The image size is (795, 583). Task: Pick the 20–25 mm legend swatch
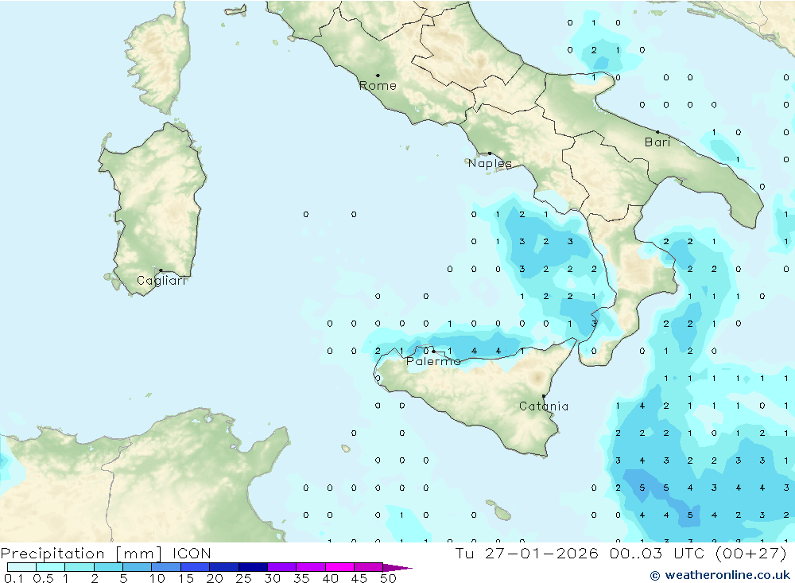223,567
